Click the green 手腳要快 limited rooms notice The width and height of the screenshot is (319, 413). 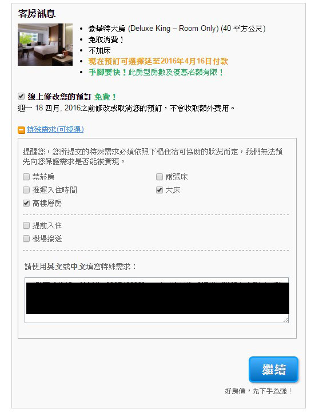[x=156, y=72]
